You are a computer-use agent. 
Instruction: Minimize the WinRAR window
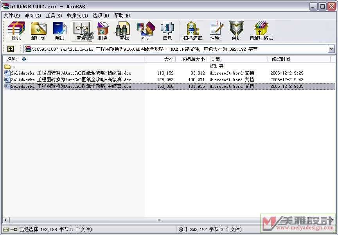[x=313, y=7]
